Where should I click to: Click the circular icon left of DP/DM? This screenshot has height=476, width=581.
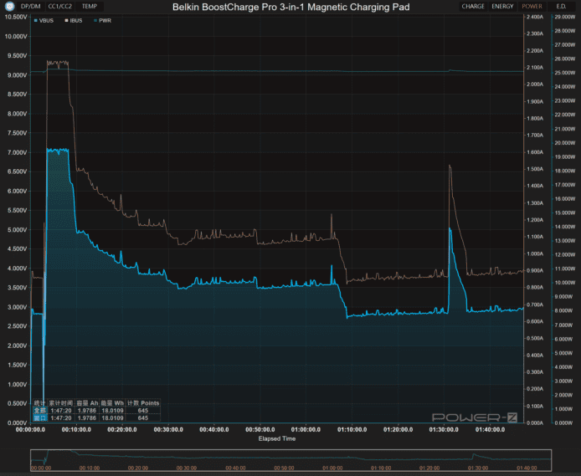(x=9, y=7)
